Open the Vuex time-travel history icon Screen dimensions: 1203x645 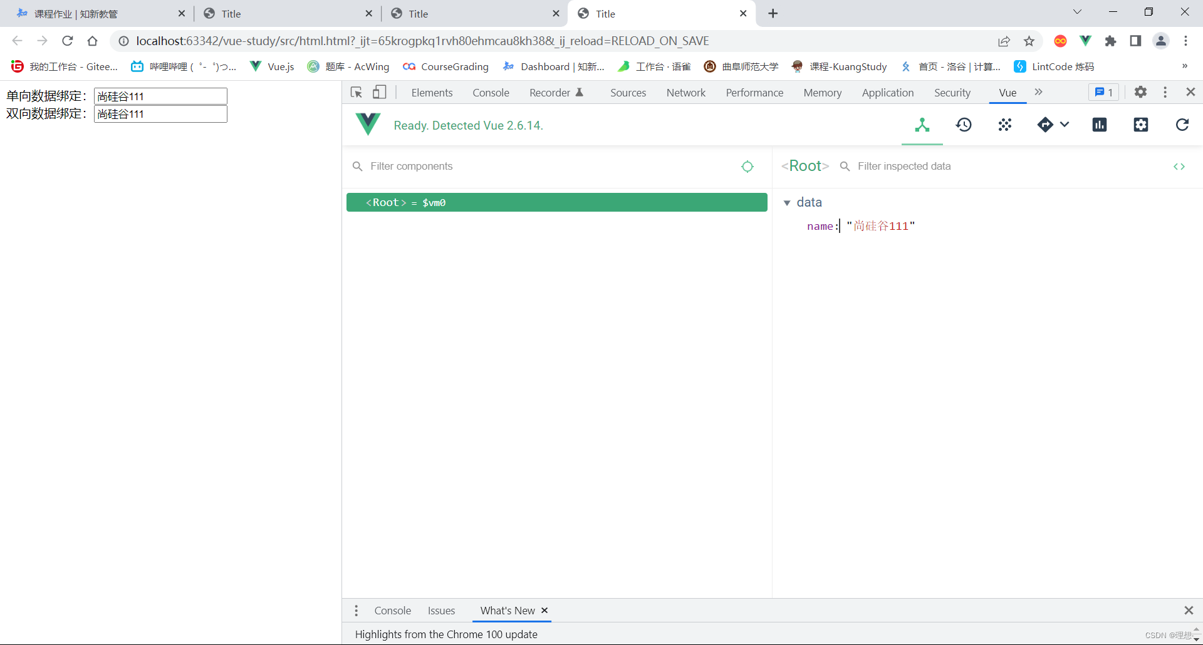point(964,125)
